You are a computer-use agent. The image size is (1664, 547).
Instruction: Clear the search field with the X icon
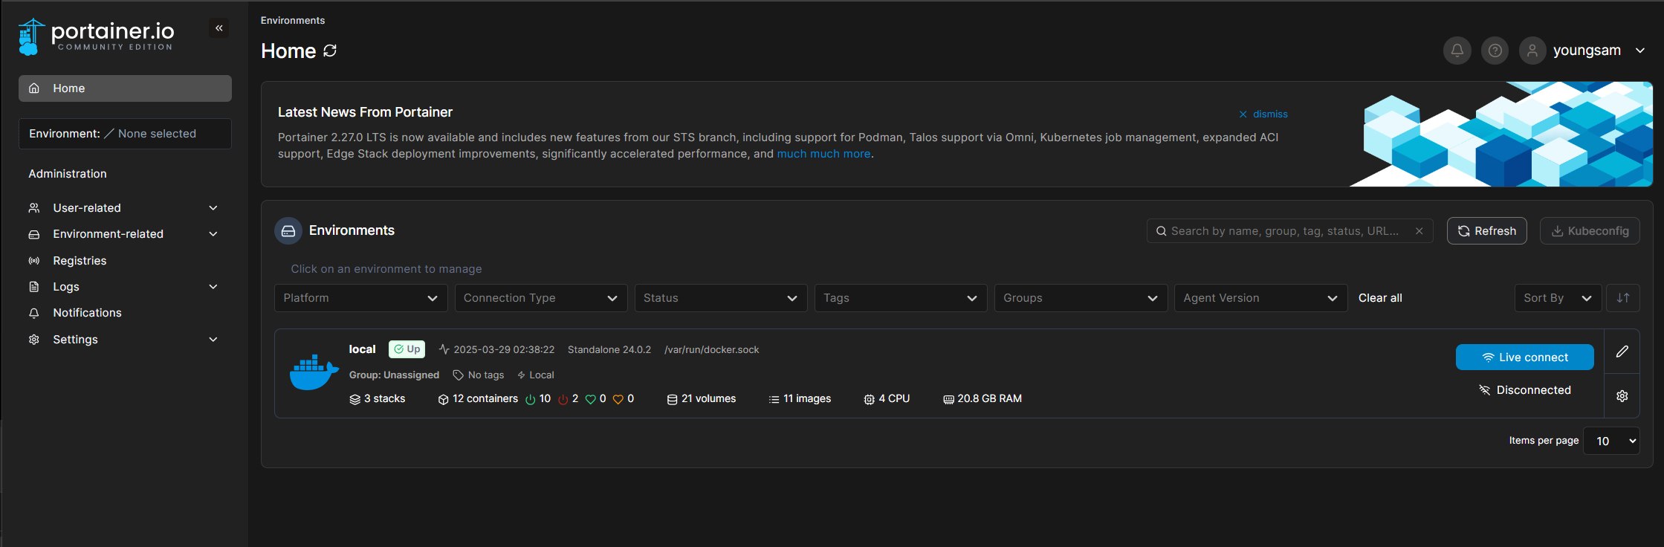pyautogui.click(x=1419, y=231)
